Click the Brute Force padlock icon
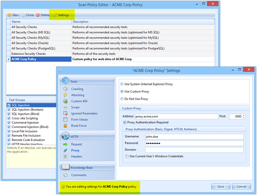This screenshot has width=257, height=195. tap(65, 126)
